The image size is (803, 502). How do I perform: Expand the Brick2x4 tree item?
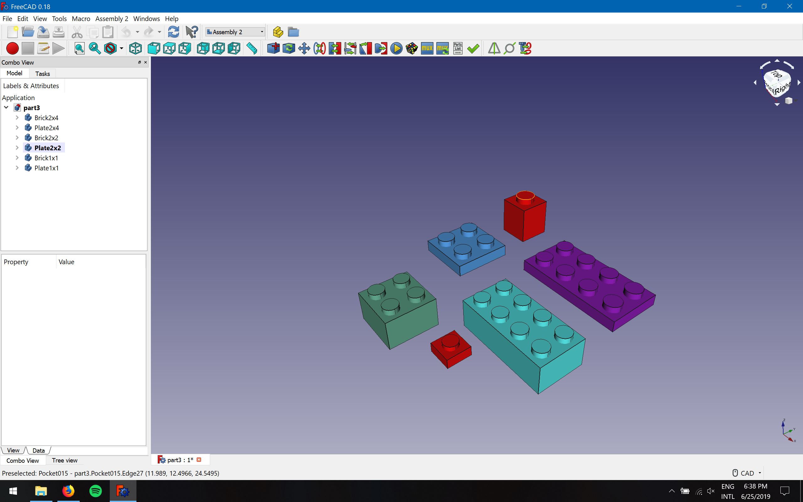tap(17, 118)
